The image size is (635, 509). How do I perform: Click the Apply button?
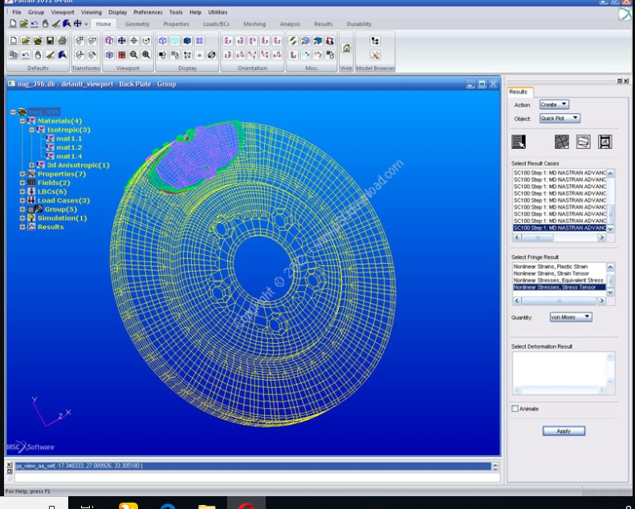564,431
